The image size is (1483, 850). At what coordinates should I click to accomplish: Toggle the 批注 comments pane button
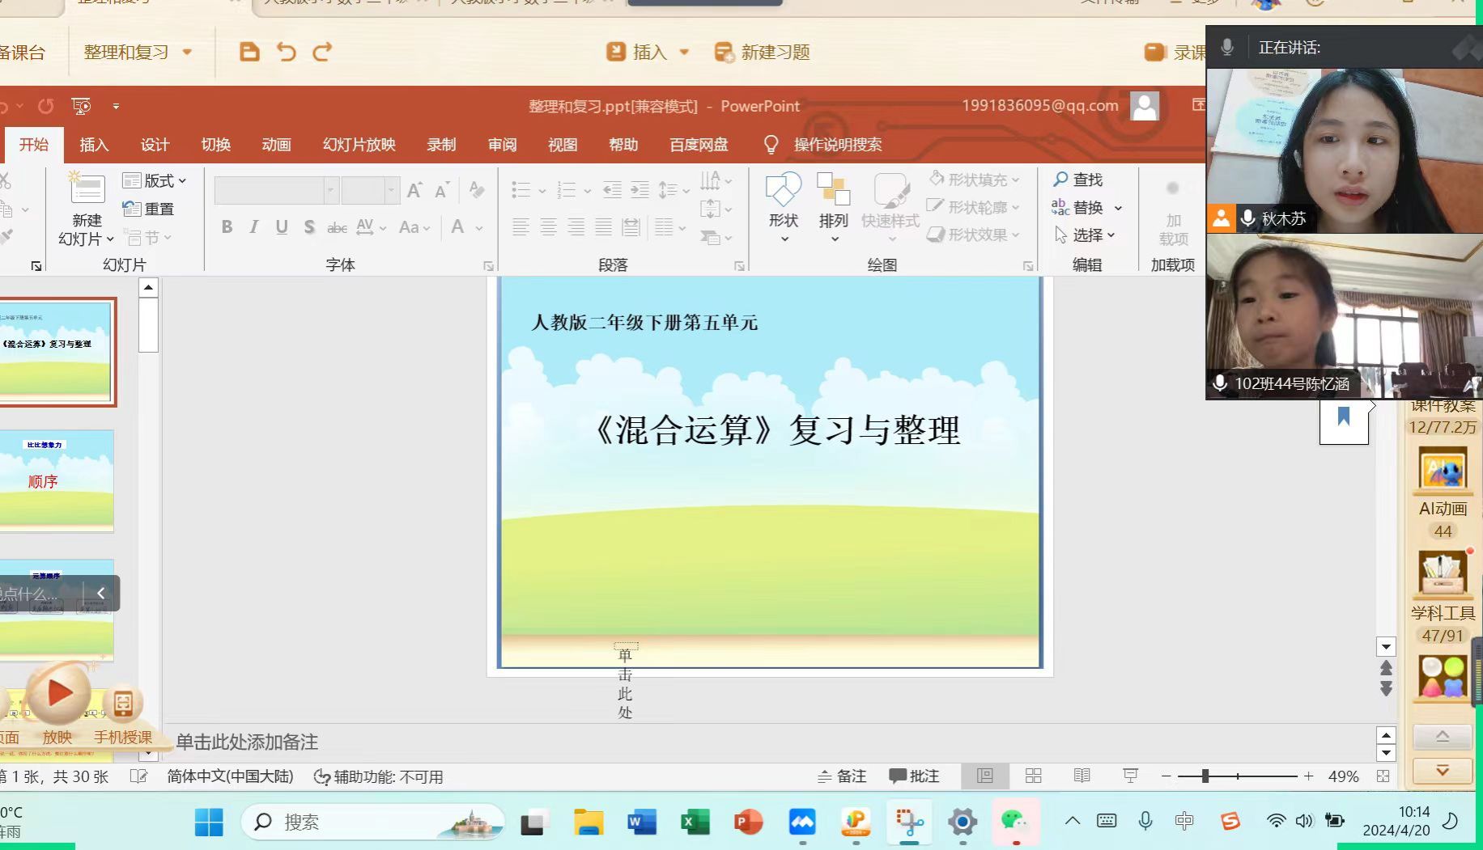[914, 776]
